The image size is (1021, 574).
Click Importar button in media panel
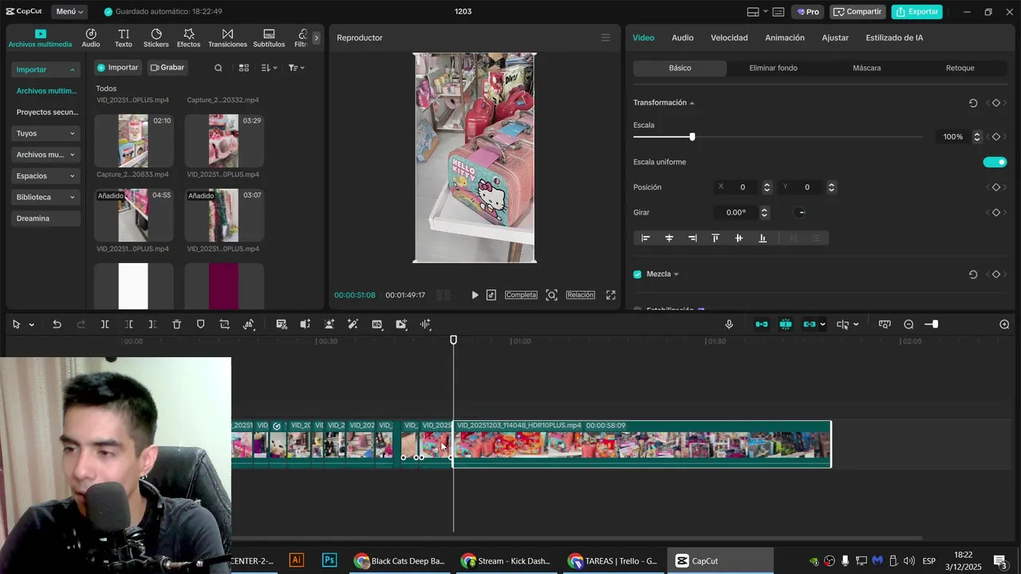coord(118,68)
